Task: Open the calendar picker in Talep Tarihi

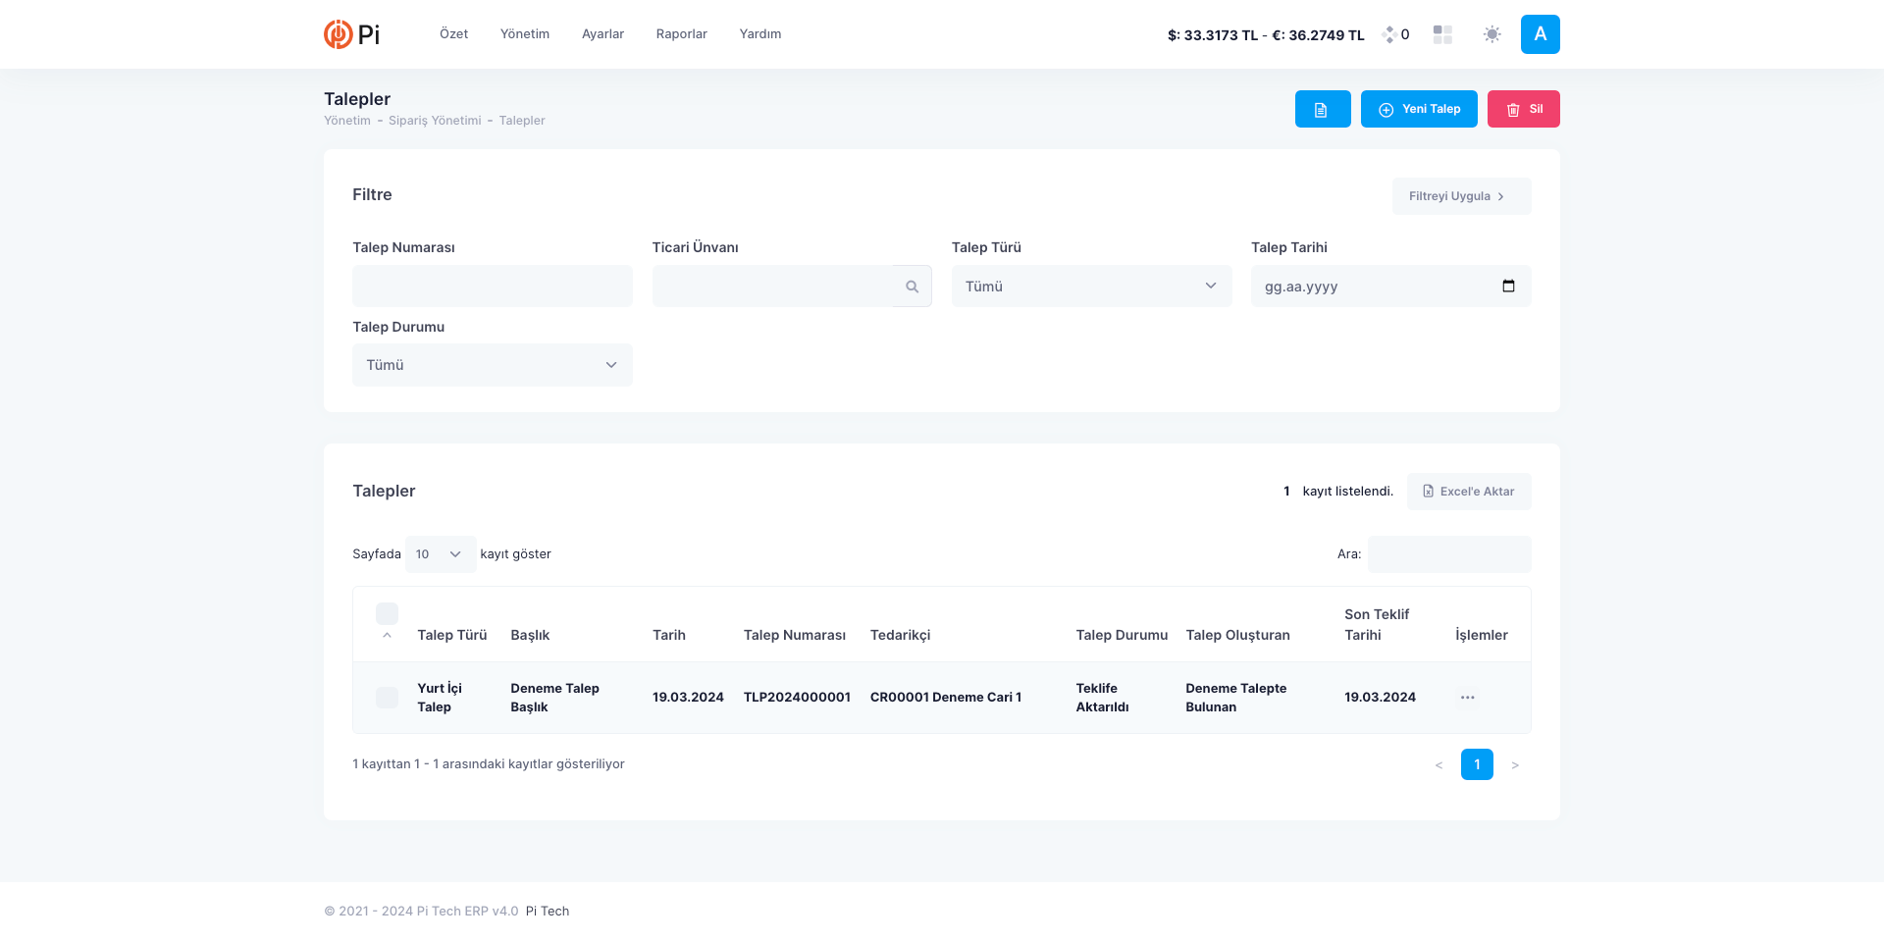Action: coord(1508,287)
